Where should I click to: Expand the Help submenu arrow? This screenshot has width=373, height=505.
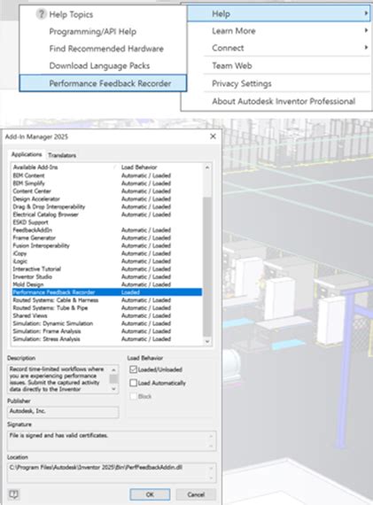click(366, 13)
